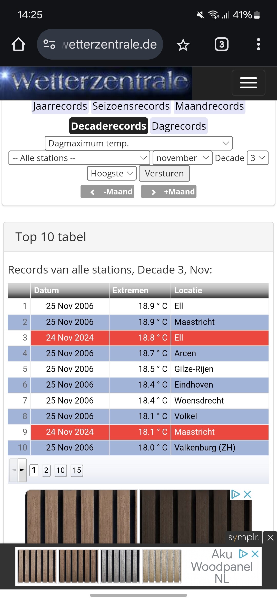Tap site settings icon in address bar

click(x=49, y=44)
